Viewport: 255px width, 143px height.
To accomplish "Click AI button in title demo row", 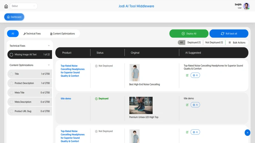I will click(195, 105).
